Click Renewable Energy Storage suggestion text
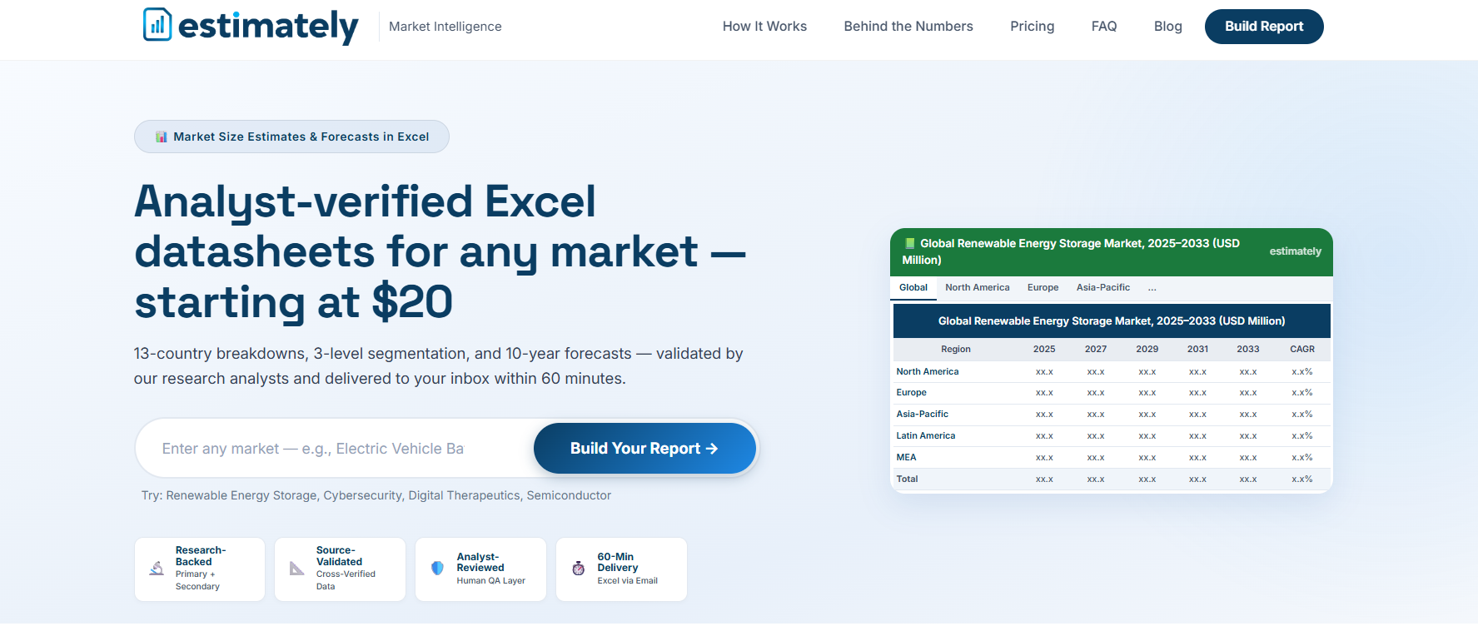 pos(241,496)
